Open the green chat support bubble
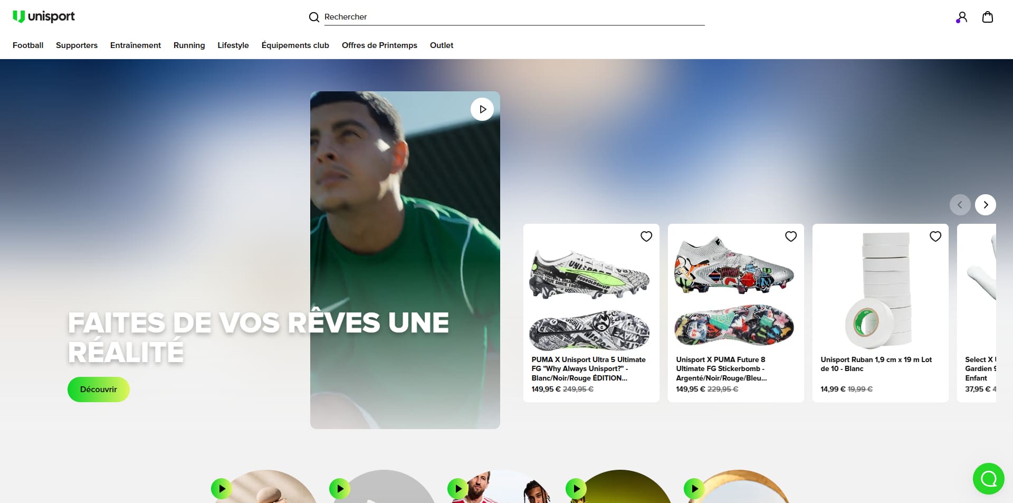1013x503 pixels. pyautogui.click(x=989, y=479)
